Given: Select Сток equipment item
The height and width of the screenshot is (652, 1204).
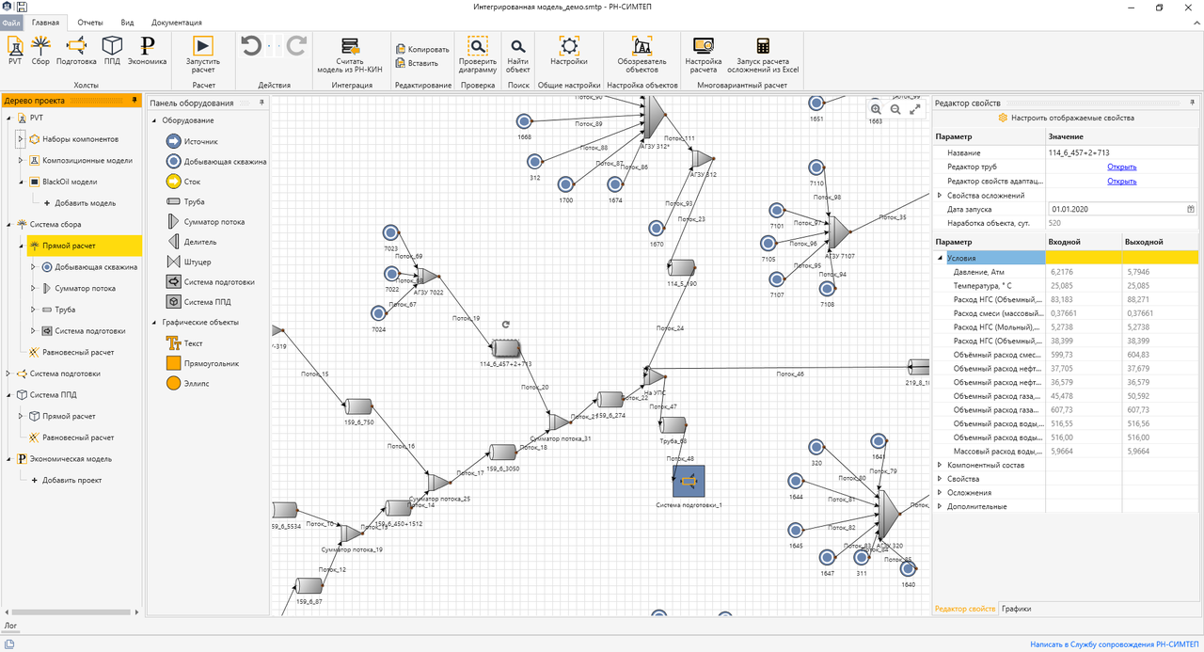Looking at the screenshot, I should (183, 182).
